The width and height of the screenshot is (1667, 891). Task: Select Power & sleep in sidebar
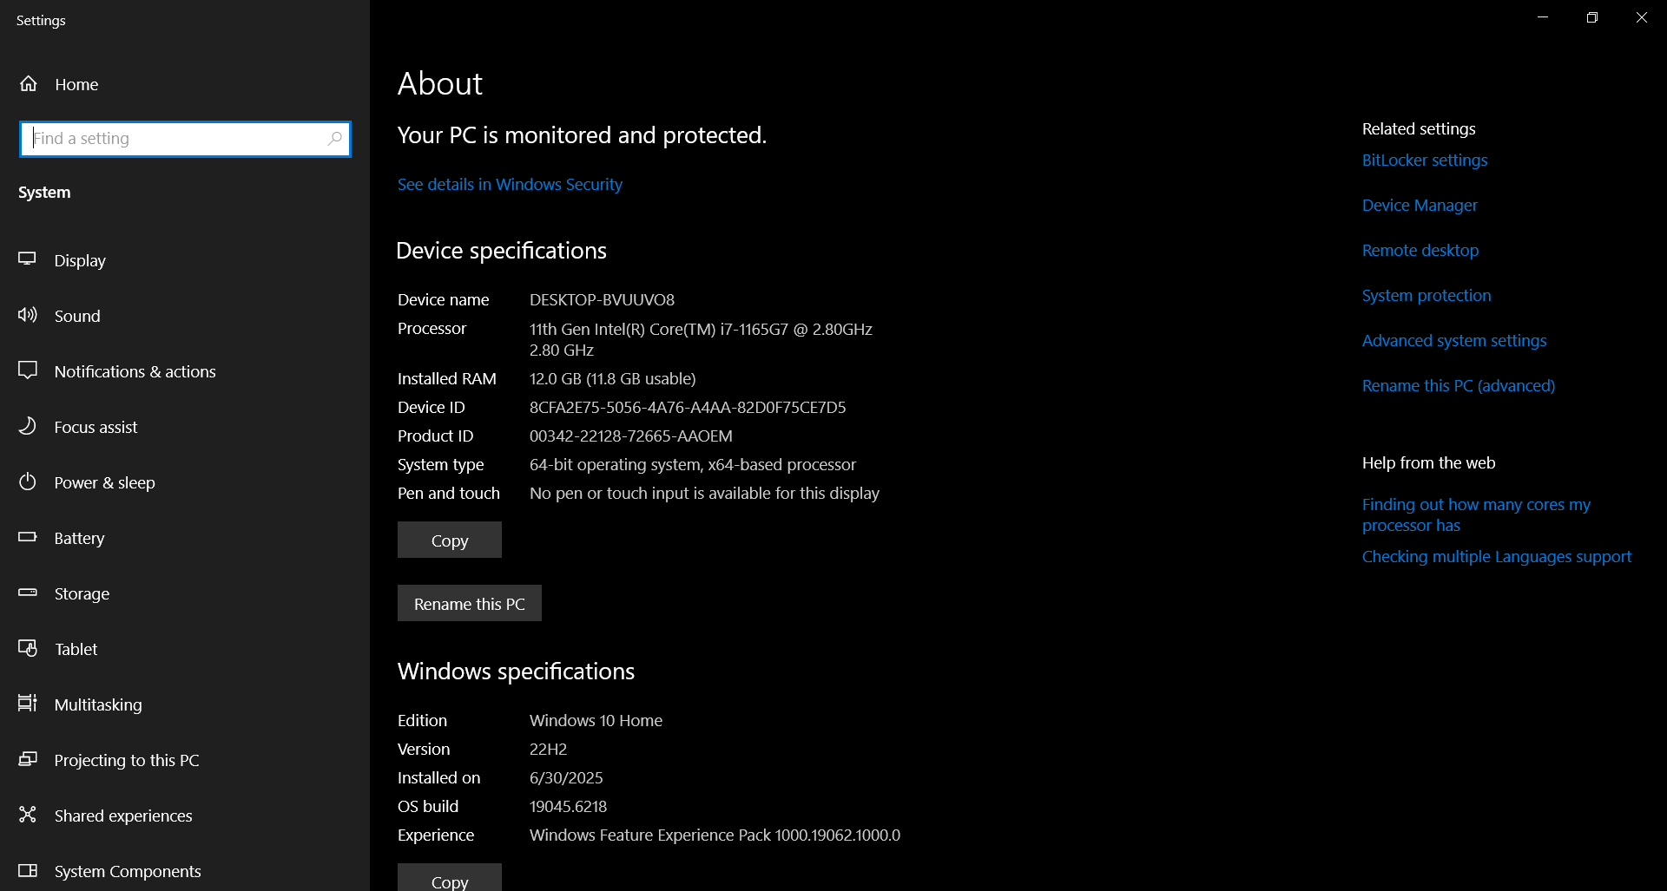click(x=185, y=482)
